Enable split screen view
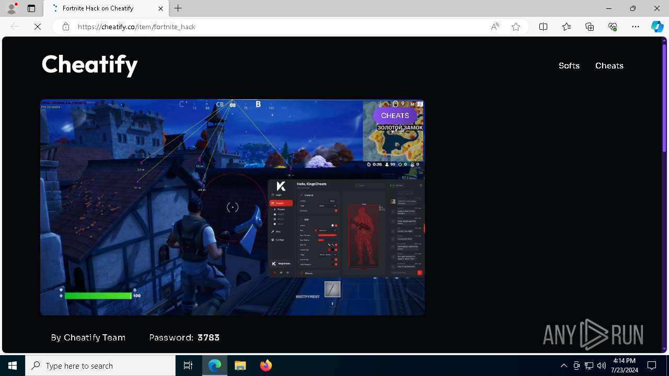Image resolution: width=669 pixels, height=376 pixels. pos(543,27)
